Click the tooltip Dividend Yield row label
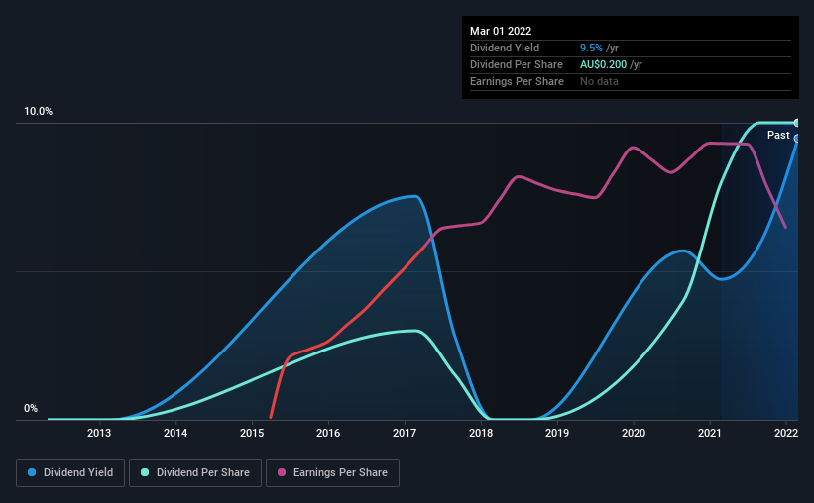Viewport: 814px width, 503px height. click(x=505, y=48)
